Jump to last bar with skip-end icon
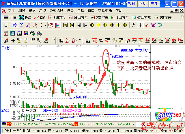 click(x=72, y=25)
